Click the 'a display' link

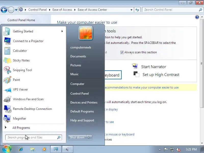pyautogui.click(x=112, y=109)
